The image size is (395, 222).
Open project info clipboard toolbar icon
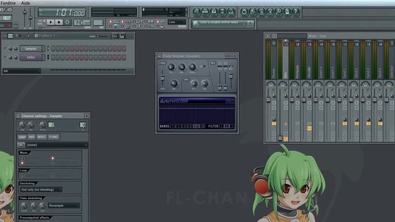click(x=287, y=12)
